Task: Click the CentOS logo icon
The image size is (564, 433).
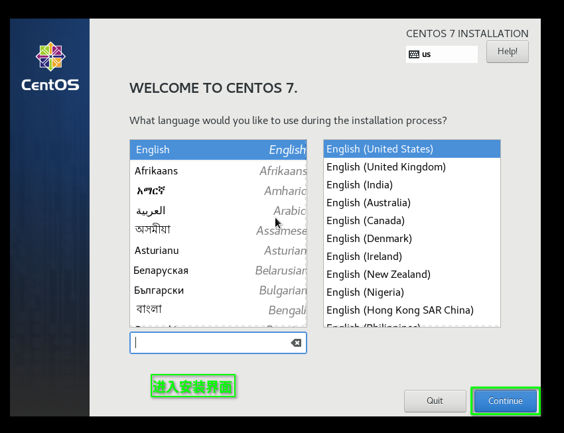Action: [50, 56]
